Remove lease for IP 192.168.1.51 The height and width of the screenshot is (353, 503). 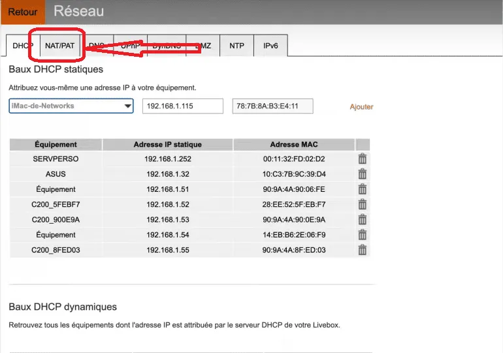[x=362, y=189]
